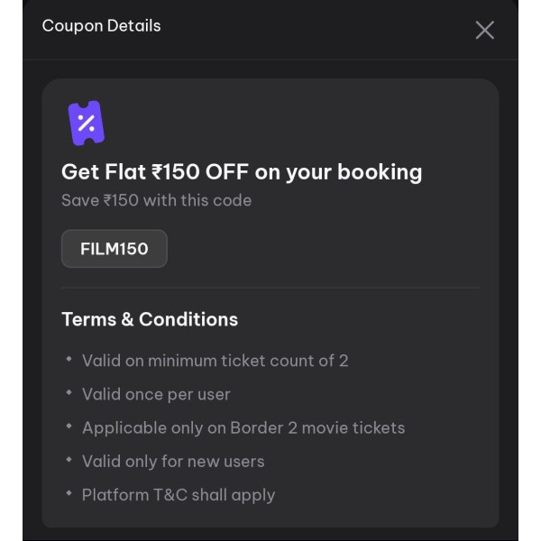Select the Border 2 movie tickets term
The image size is (541, 541).
click(243, 427)
